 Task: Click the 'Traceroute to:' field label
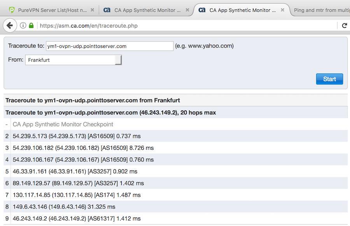click(x=26, y=46)
